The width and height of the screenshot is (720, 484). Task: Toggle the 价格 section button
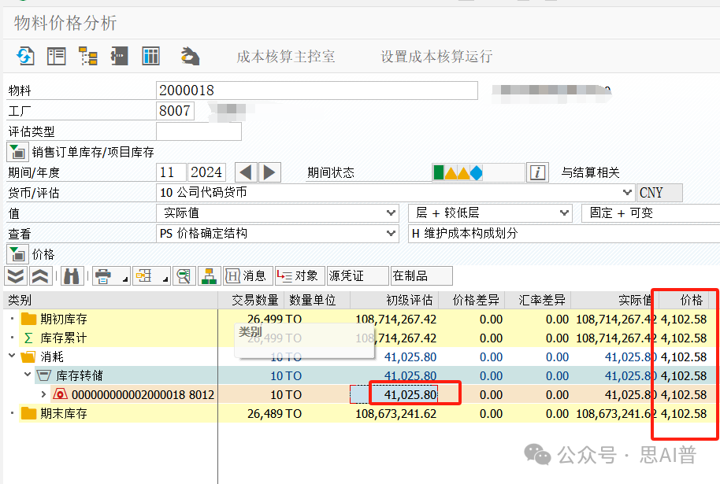point(17,254)
